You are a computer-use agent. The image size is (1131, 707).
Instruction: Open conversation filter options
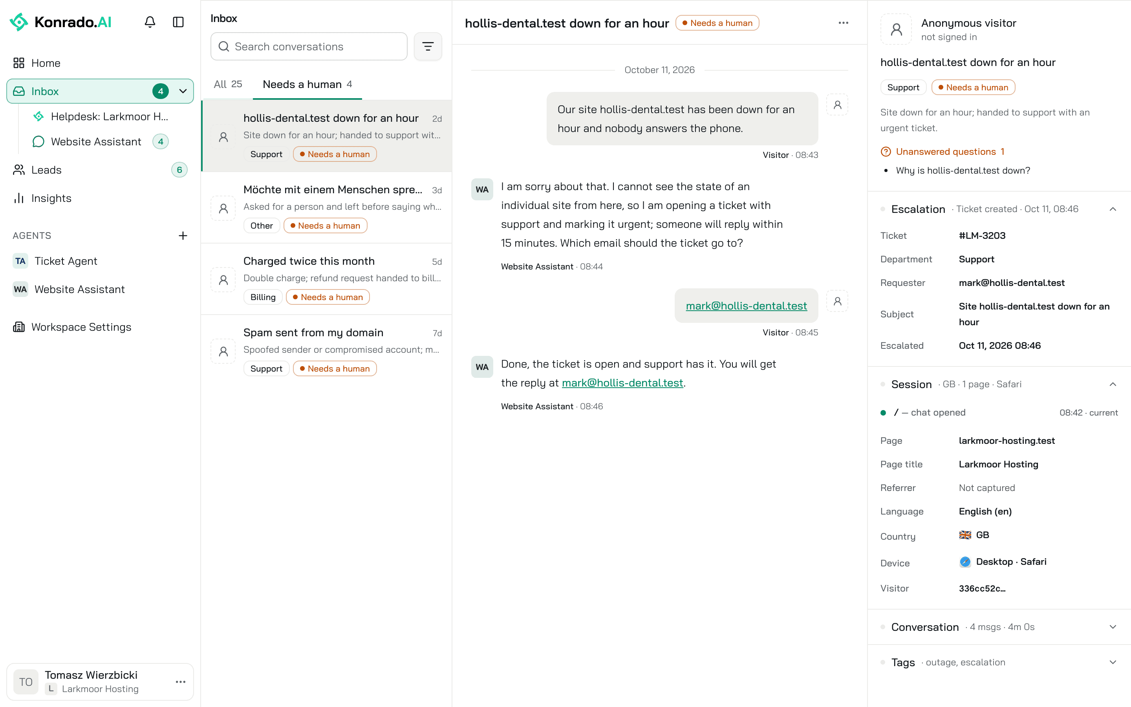point(428,46)
